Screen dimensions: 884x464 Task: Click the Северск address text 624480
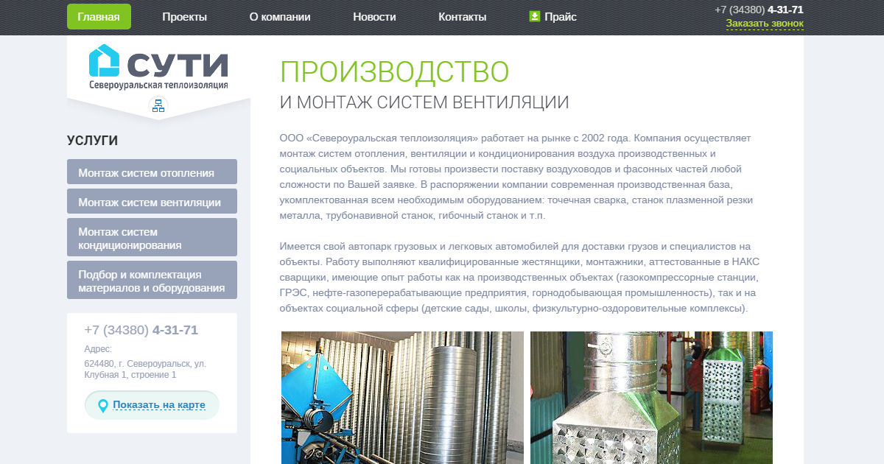(145, 369)
